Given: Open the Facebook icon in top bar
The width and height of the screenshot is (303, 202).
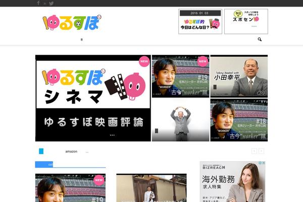Looking at the screenshot, I should 38,3.
